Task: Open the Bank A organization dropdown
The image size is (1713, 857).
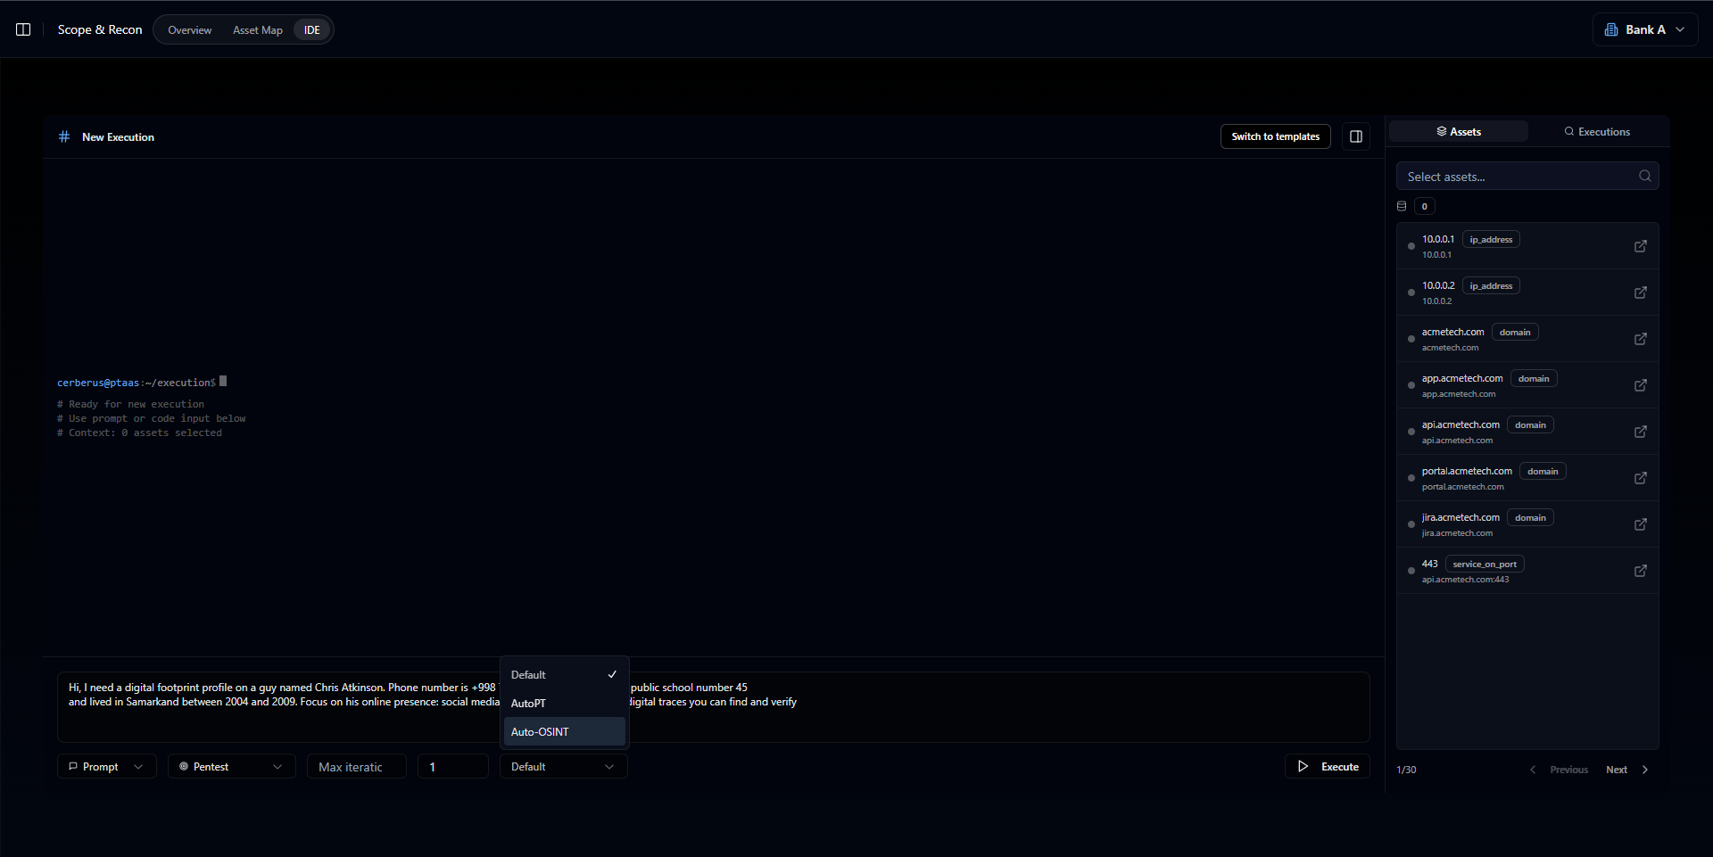Action: 1645,29
